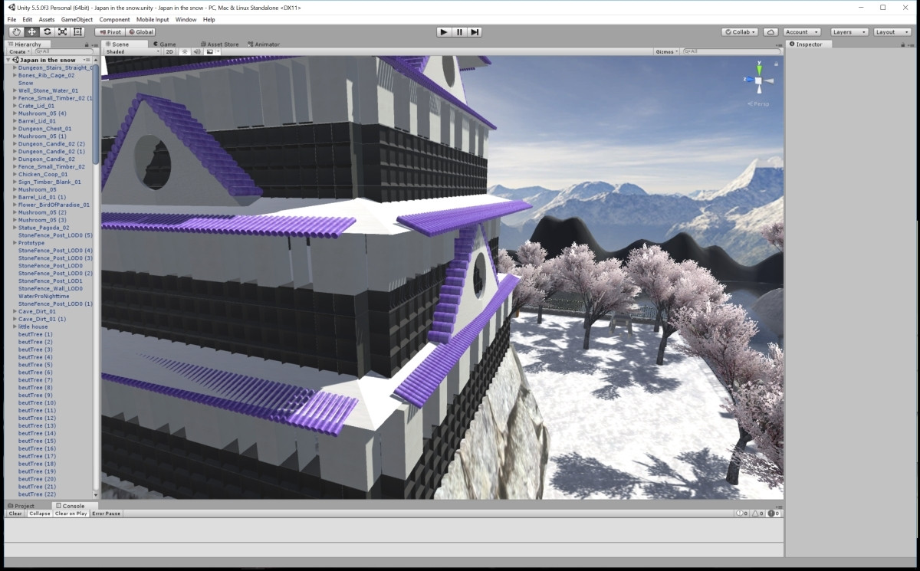Toggle Pivot handle position
920x571 pixels.
click(x=110, y=32)
